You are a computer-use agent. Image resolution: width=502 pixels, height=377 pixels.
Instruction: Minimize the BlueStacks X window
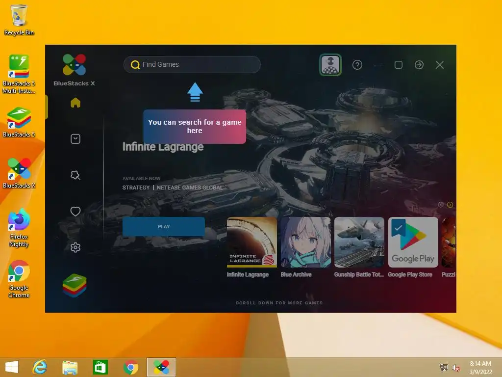click(378, 65)
